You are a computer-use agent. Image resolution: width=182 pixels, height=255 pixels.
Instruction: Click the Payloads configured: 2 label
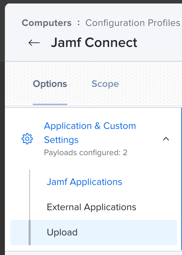point(86,153)
